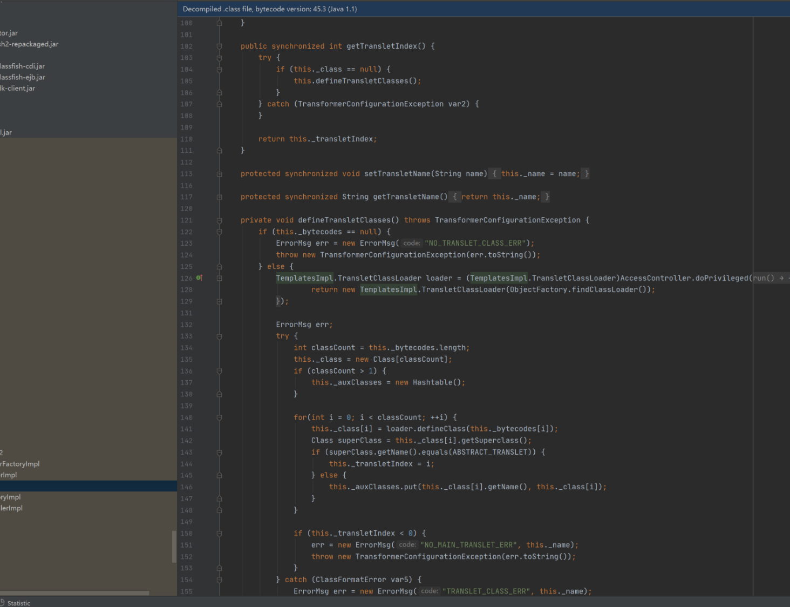Collapse the if block at line 104
The width and height of the screenshot is (790, 607).
click(x=219, y=70)
